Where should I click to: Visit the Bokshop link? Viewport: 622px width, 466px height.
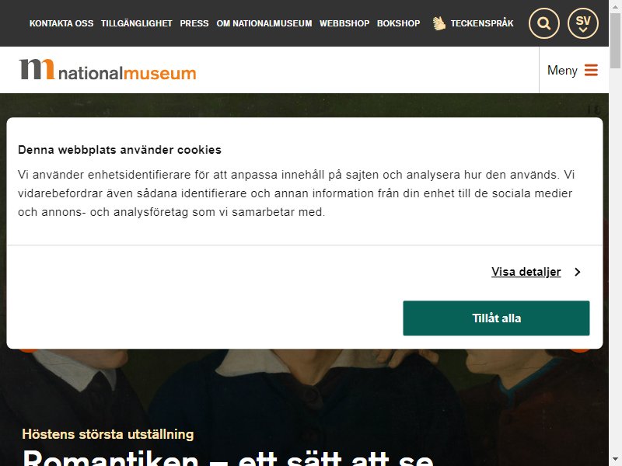coord(398,23)
